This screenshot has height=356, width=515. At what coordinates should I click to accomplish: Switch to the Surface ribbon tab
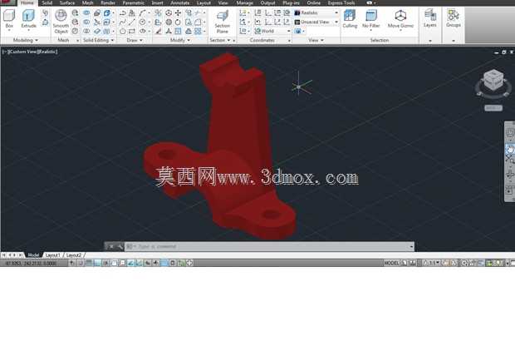[67, 2]
